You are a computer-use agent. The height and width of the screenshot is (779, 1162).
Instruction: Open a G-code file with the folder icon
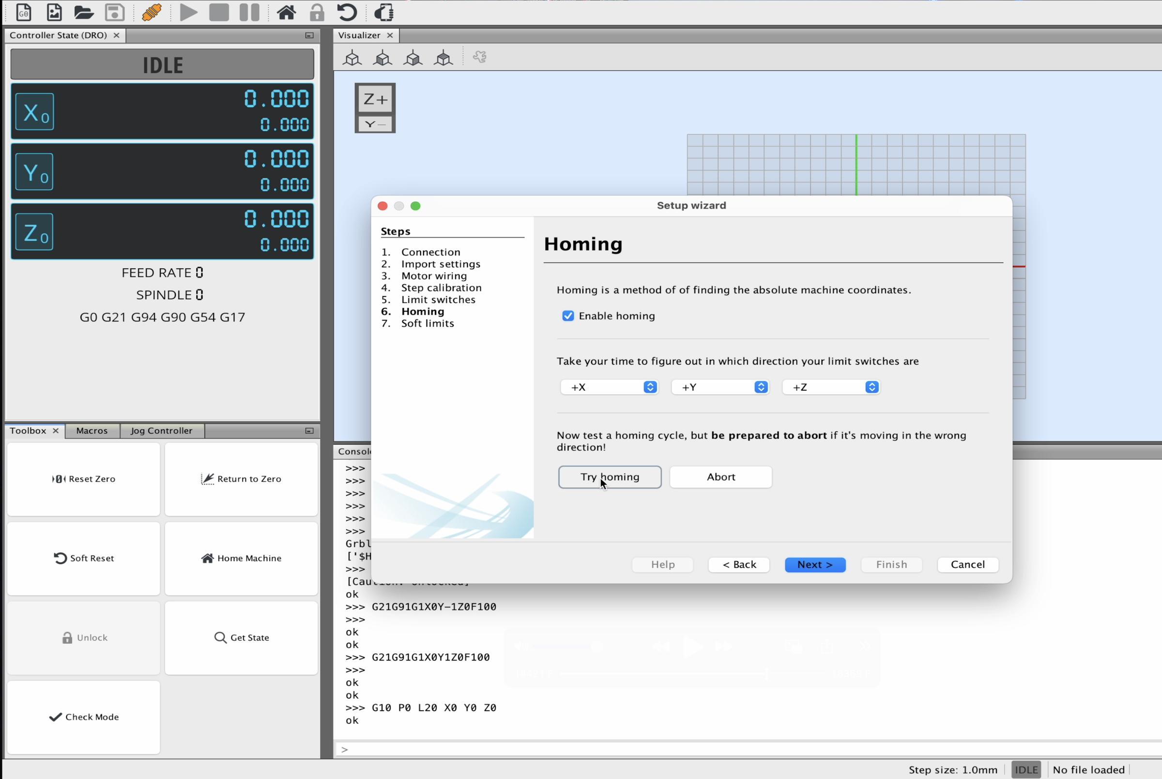(x=84, y=13)
